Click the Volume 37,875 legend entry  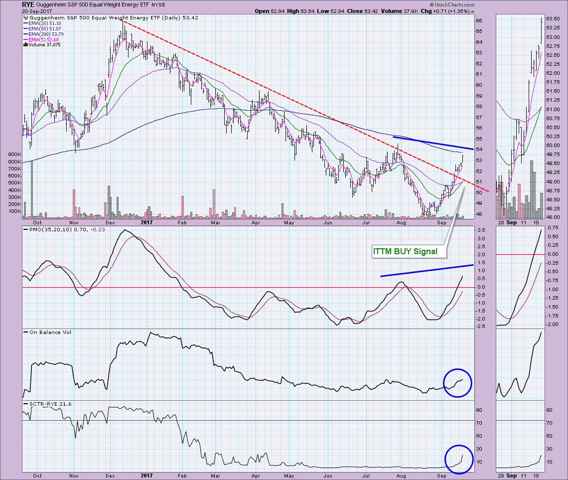tap(42, 45)
